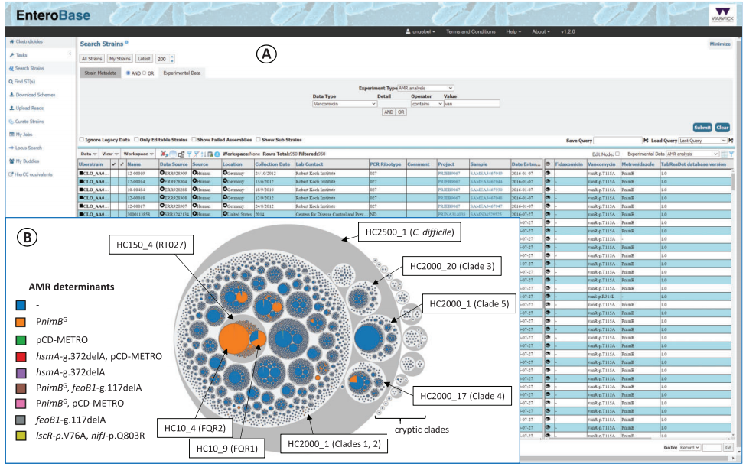Open the Experiment Type dropdown

pos(426,89)
